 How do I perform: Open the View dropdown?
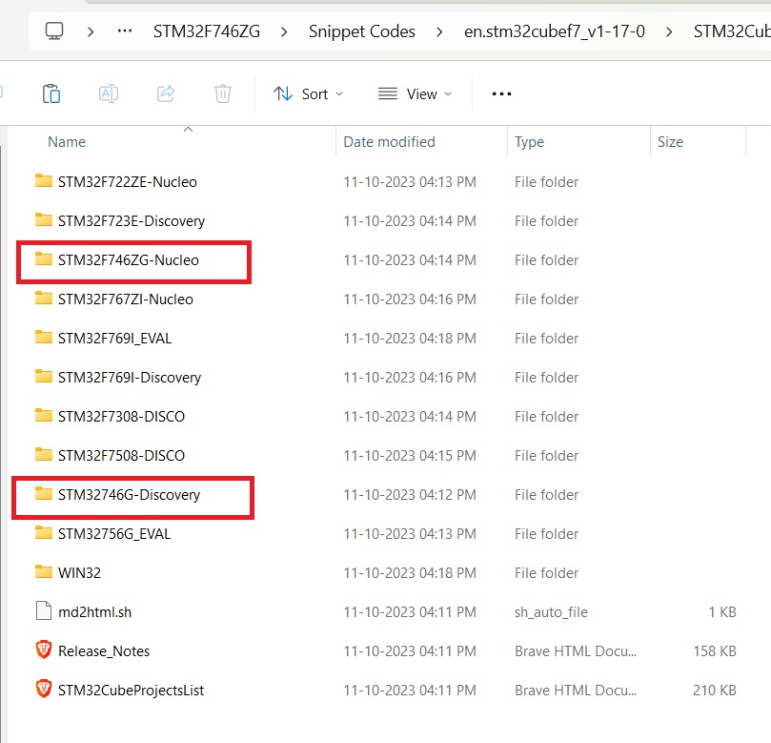tap(414, 93)
